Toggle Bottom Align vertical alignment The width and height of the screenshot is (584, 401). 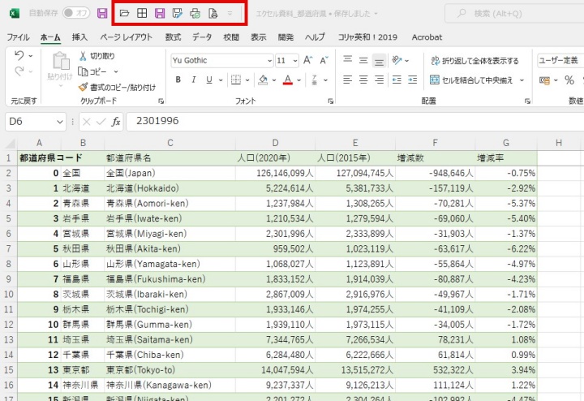[379, 60]
